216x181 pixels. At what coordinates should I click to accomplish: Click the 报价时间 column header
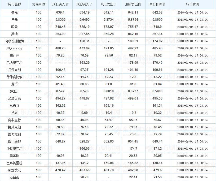pos(193,5)
